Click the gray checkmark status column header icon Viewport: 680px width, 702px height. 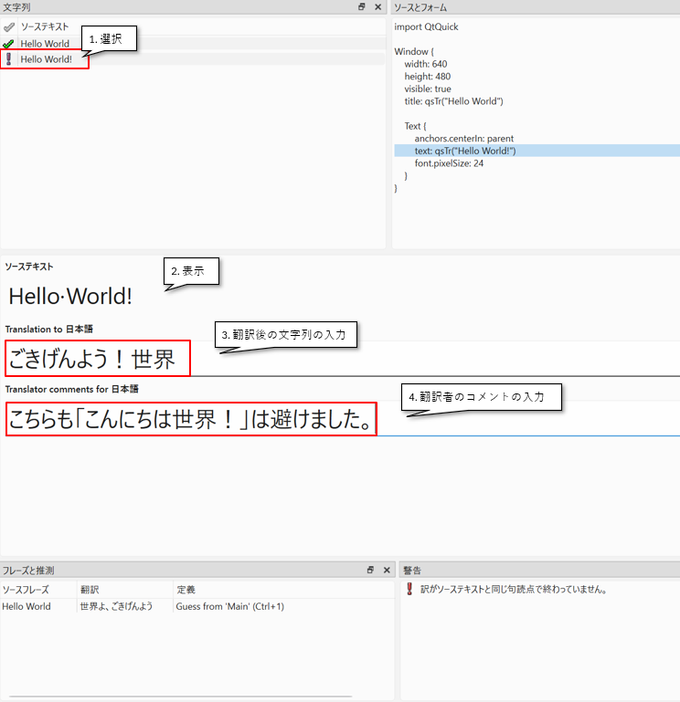9,27
